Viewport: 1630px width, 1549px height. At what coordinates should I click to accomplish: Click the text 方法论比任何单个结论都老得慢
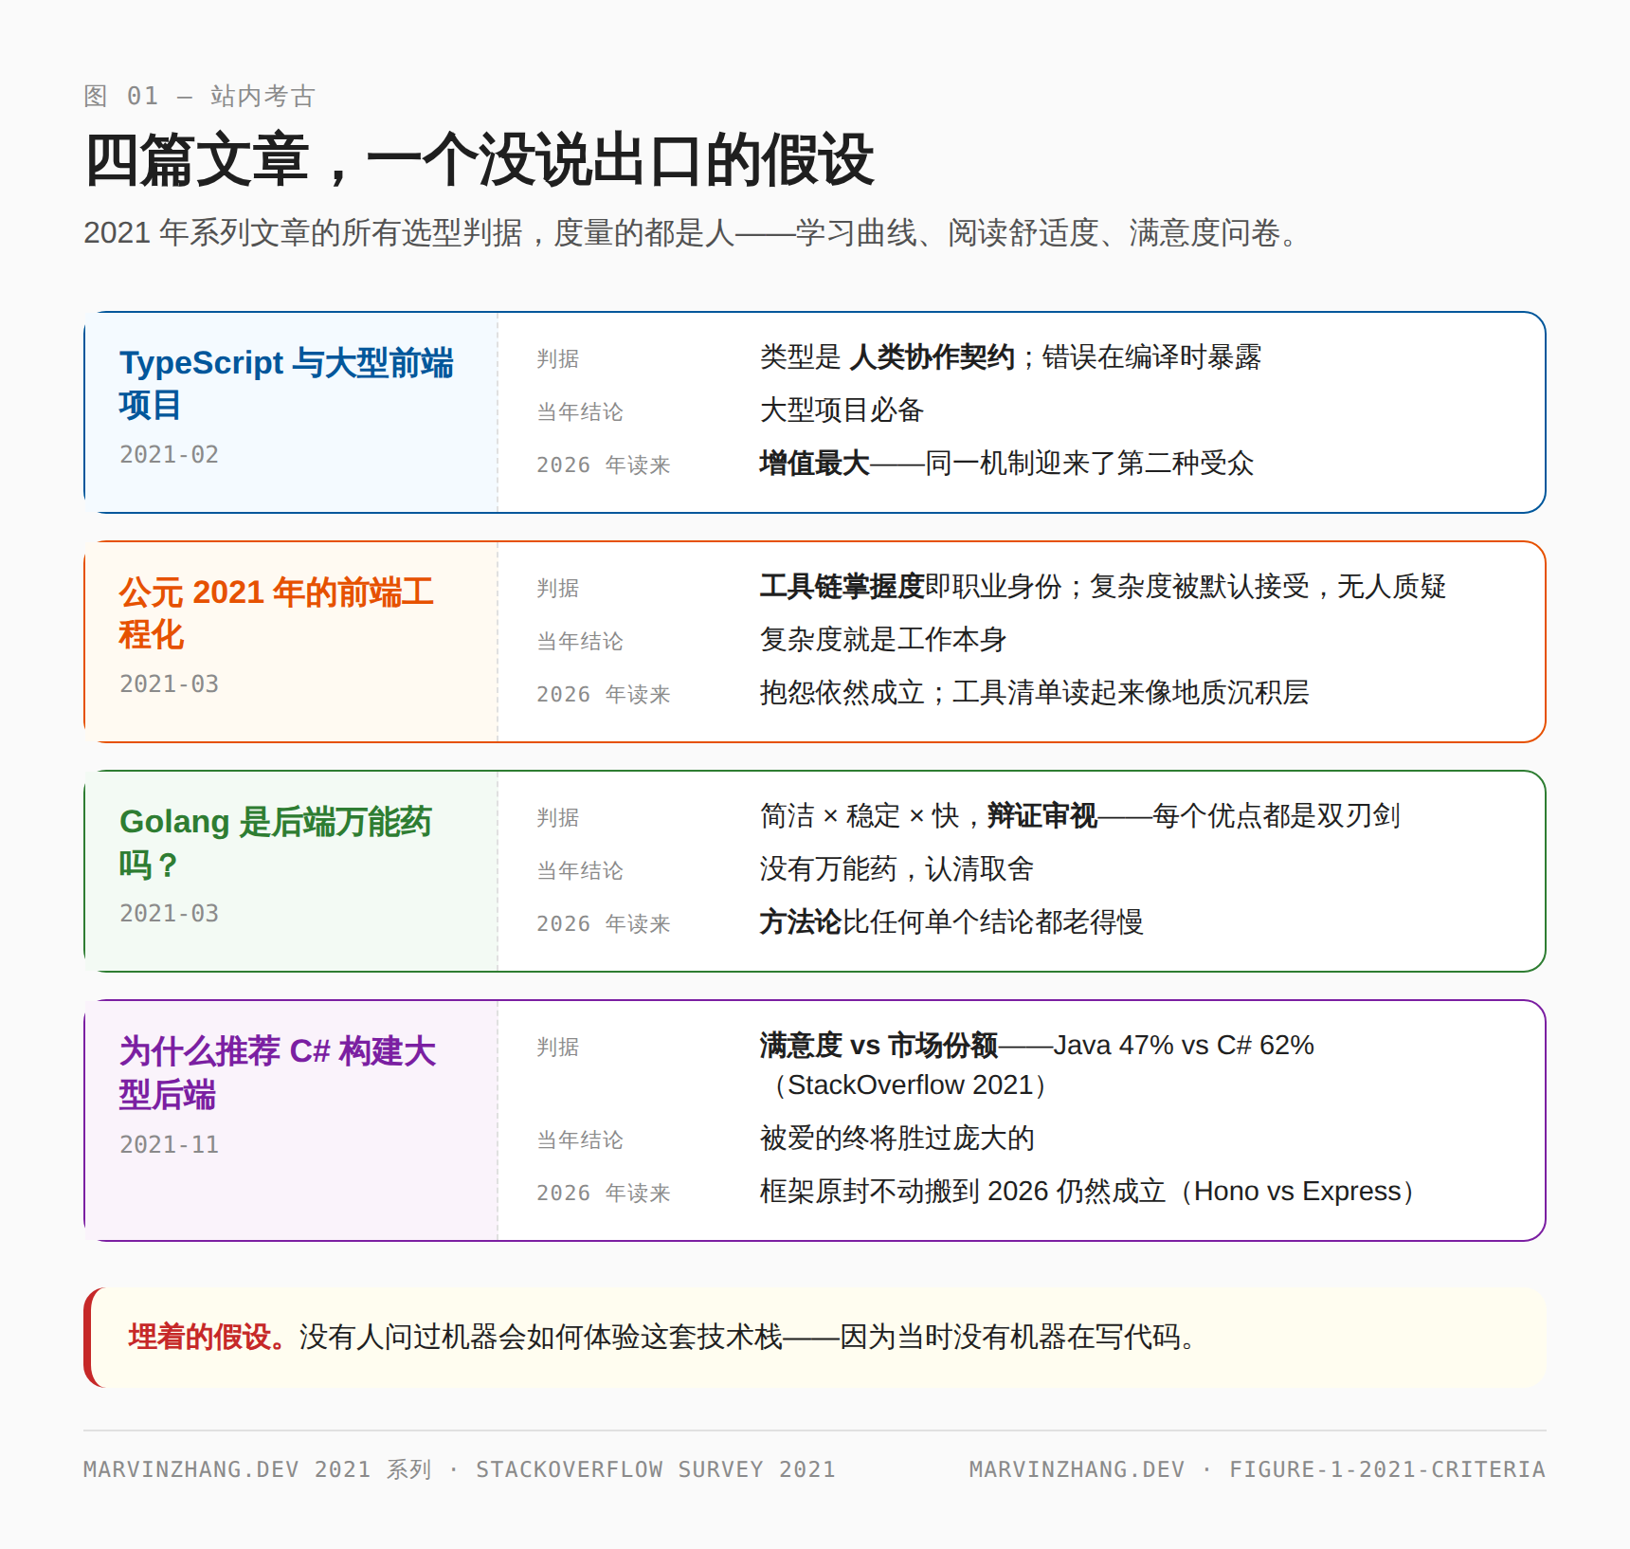pos(951,922)
